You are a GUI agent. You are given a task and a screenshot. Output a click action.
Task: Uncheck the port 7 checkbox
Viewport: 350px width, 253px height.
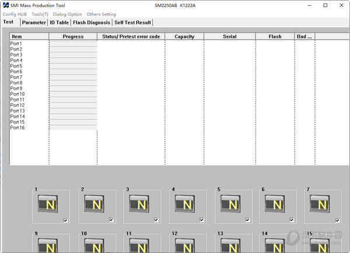(338, 220)
